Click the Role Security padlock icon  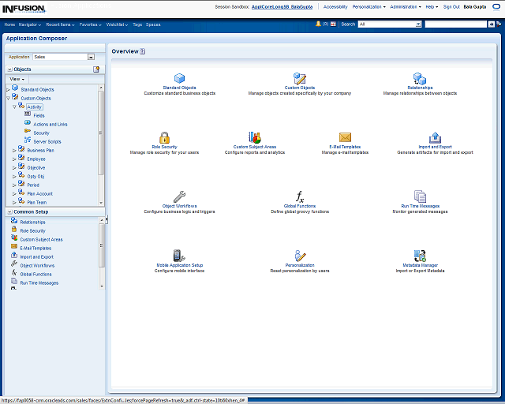pos(164,137)
